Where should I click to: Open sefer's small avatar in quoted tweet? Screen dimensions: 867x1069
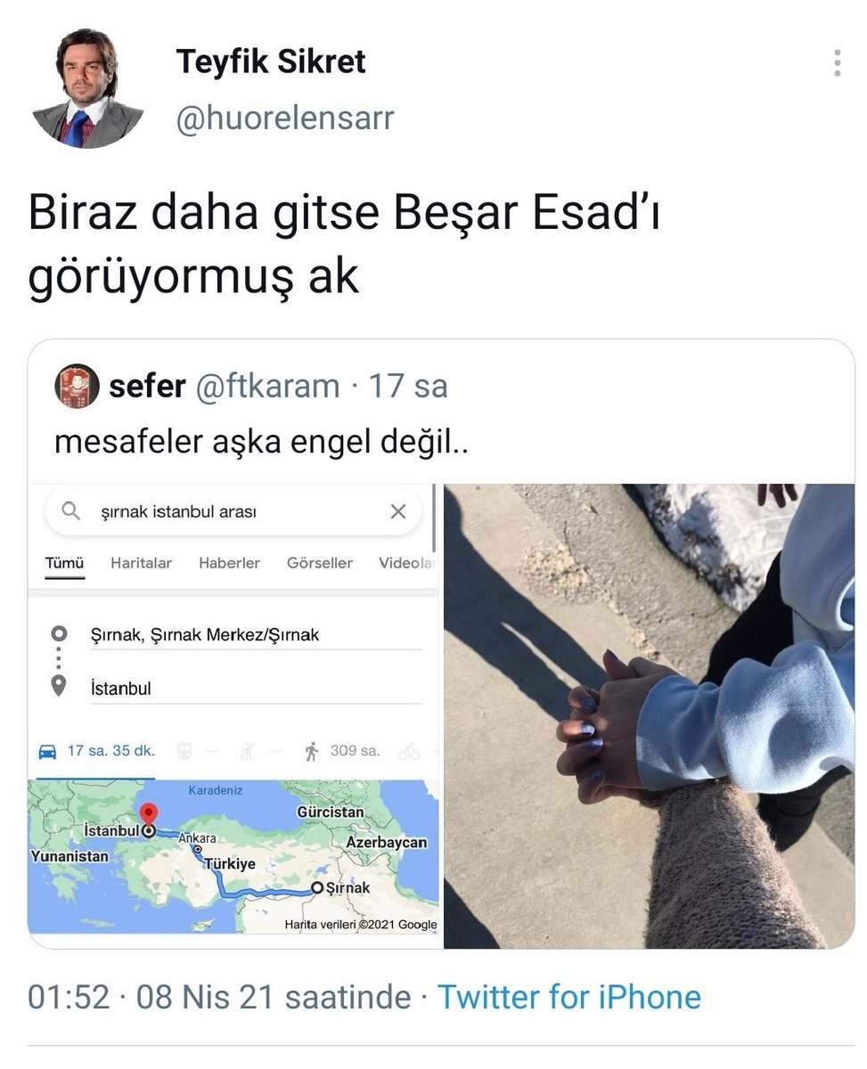coord(78,386)
